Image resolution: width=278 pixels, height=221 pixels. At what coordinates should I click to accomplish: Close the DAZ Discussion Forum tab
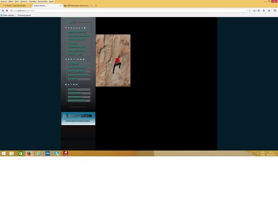pyautogui.click(x=91, y=6)
